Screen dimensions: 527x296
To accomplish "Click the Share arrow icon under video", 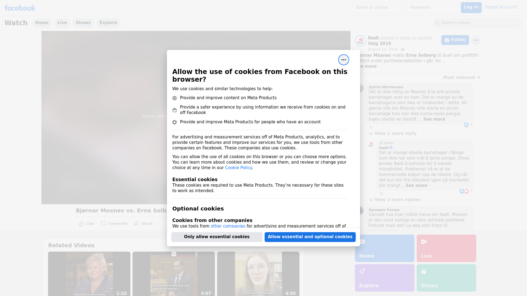I will pos(136,224).
